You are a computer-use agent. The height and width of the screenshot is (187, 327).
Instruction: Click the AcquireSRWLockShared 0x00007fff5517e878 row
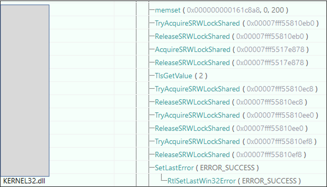coord(232,50)
